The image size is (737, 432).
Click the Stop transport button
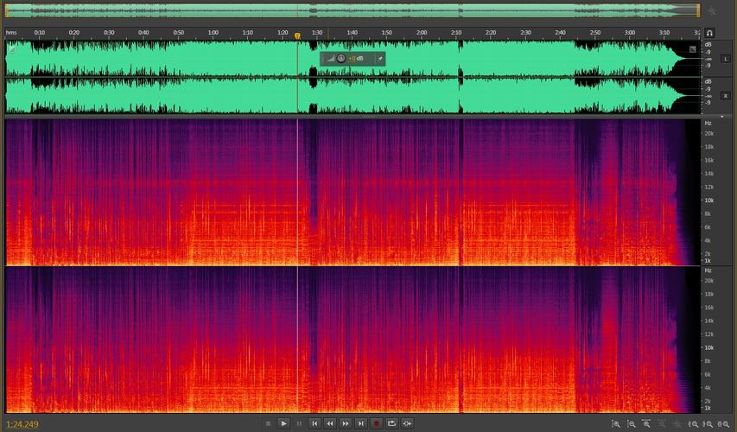pos(269,423)
